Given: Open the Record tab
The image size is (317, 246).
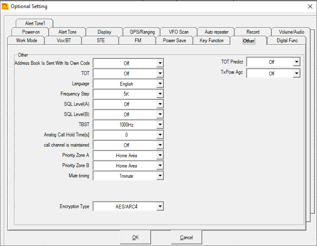Looking at the screenshot, I should (253, 32).
